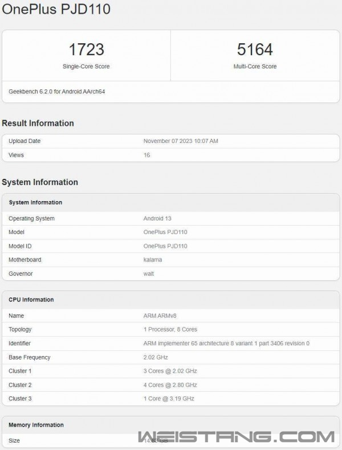
Task: Select the motherboard value kalama
Action: [x=153, y=260]
